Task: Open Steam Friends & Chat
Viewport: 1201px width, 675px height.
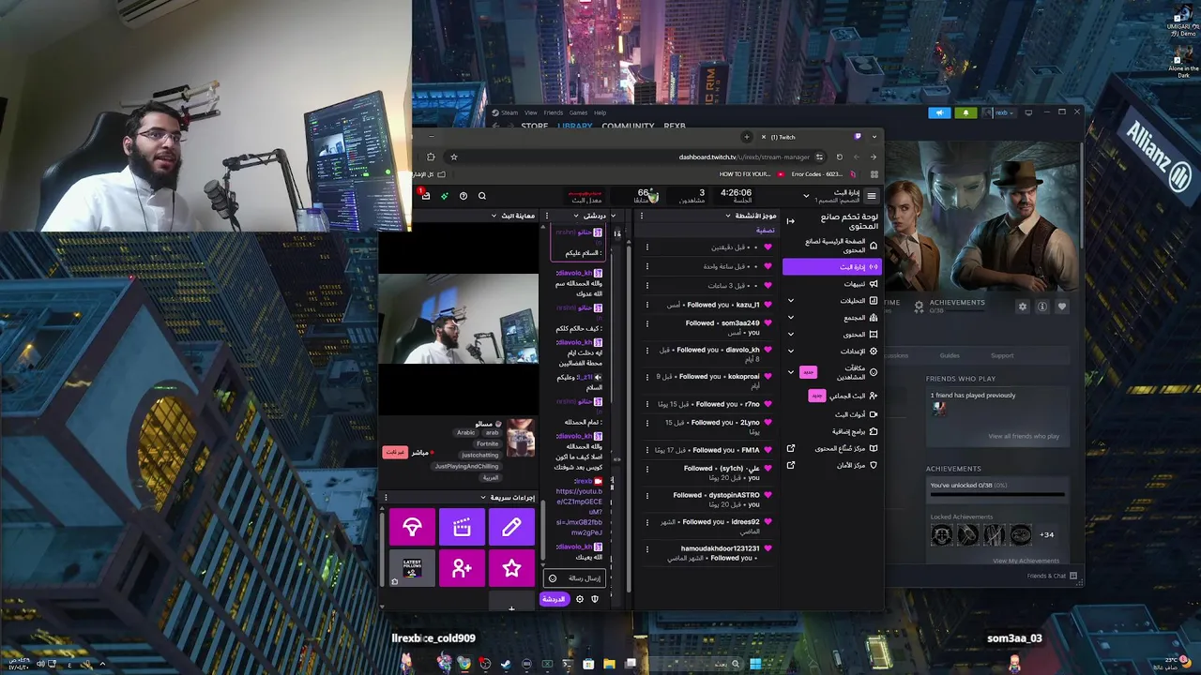Action: pyautogui.click(x=1052, y=576)
